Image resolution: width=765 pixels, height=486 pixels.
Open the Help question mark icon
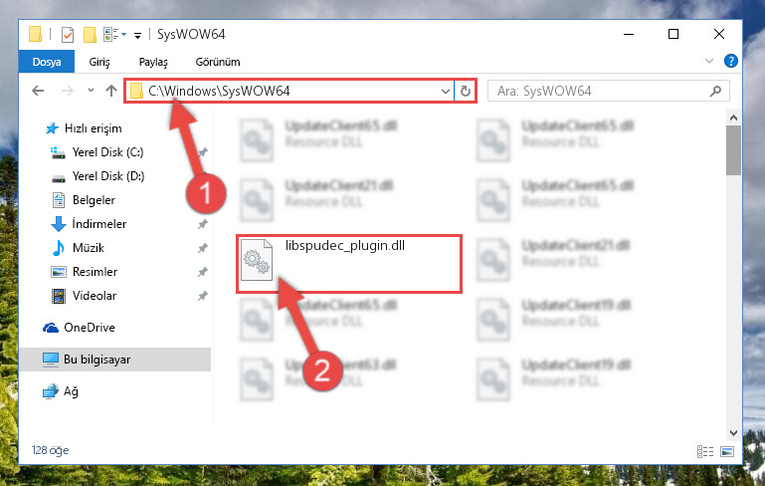click(730, 61)
